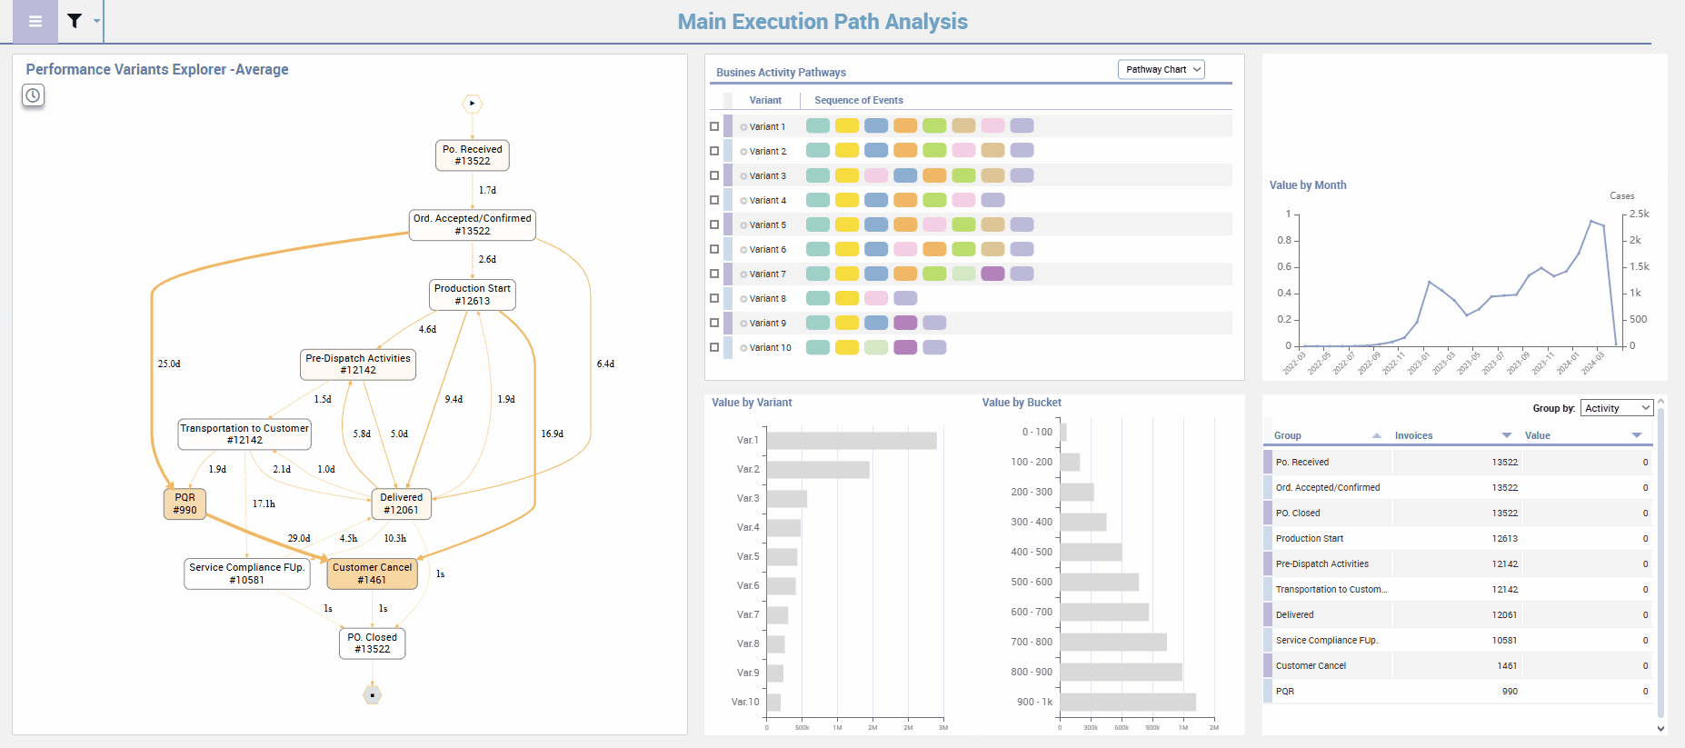The image size is (1685, 748).
Task: Select the Po. Received table row
Action: pos(1458,462)
